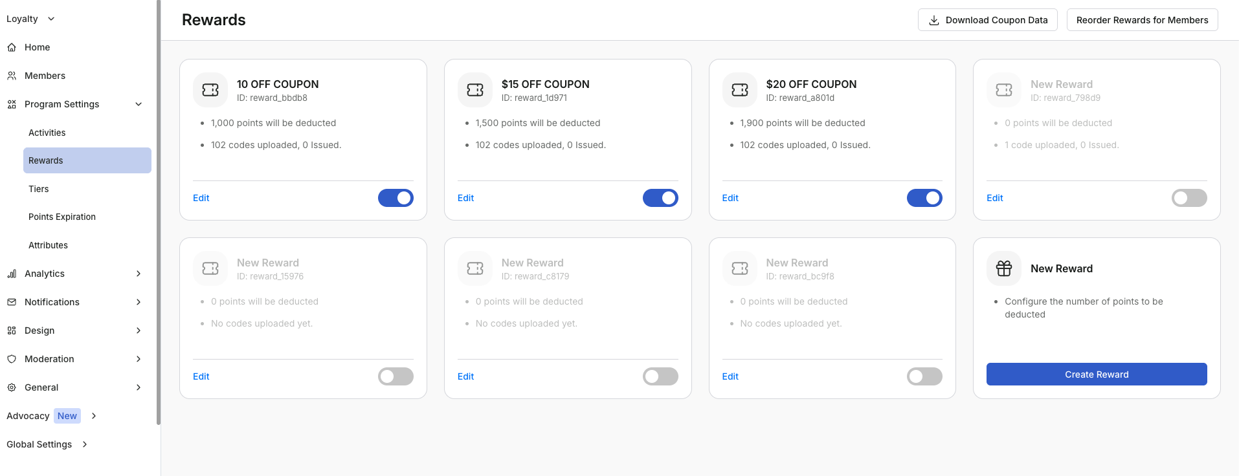Viewport: 1239px width, 476px height.
Task: Click "1,500 points will be deducted"
Action: click(x=538, y=123)
